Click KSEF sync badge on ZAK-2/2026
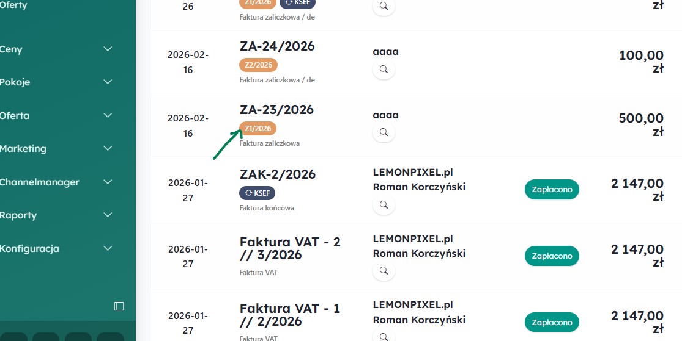The image size is (682, 341). [x=258, y=193]
